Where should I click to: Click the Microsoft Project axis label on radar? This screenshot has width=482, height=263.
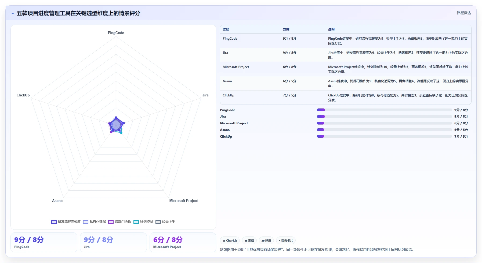click(184, 201)
